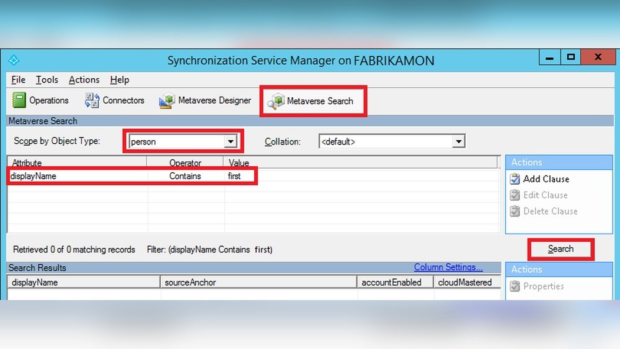Click the Properties icon in Actions
This screenshot has height=349, width=620.
tap(515, 286)
